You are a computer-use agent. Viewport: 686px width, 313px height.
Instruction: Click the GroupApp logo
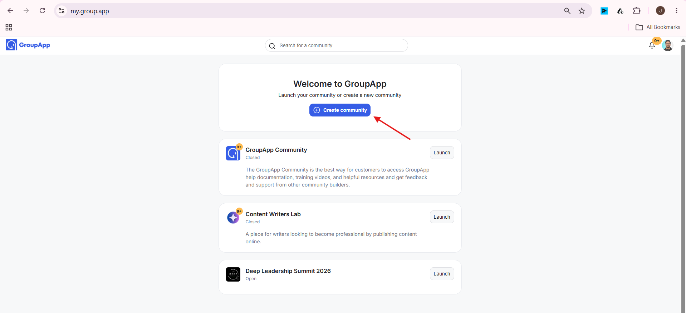click(28, 45)
